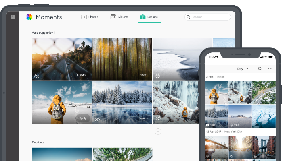This screenshot has height=161, width=285.
Task: Open the app grid icon in sidebar
Action: [13, 17]
